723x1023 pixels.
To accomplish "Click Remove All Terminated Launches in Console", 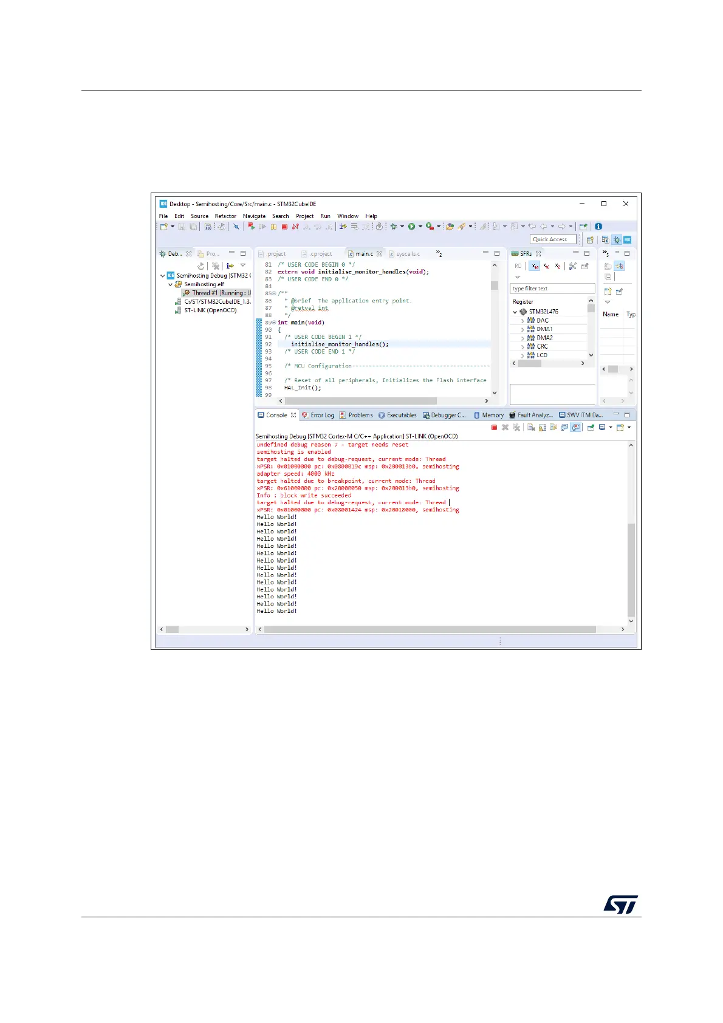I will click(516, 428).
